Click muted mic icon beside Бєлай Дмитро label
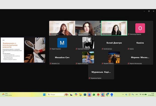The image size is (156, 106). (102, 49)
